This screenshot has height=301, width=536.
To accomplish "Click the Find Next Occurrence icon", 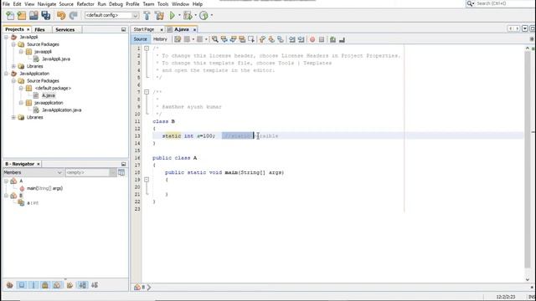I will tap(233, 39).
